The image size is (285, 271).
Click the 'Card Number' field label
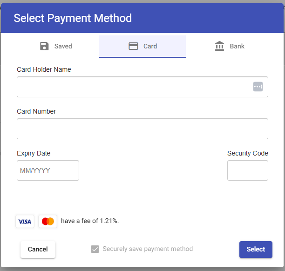(x=36, y=111)
